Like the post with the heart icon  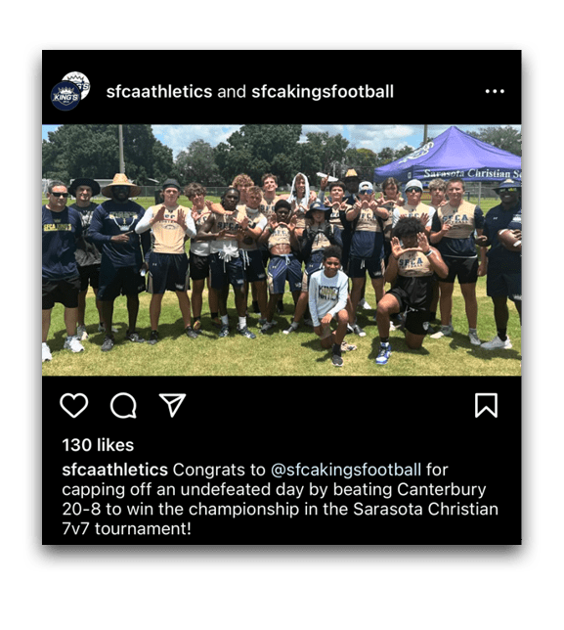click(74, 405)
